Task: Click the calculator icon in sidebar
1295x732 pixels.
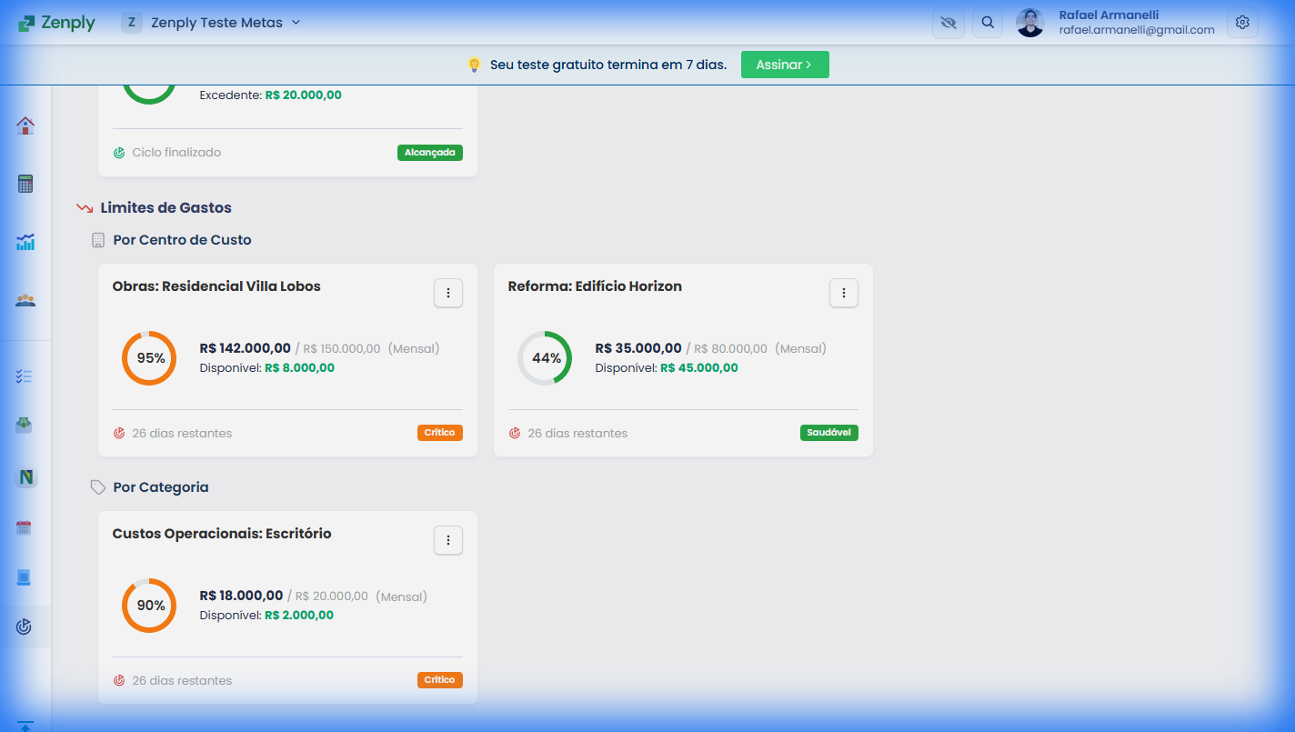Action: coord(25,184)
